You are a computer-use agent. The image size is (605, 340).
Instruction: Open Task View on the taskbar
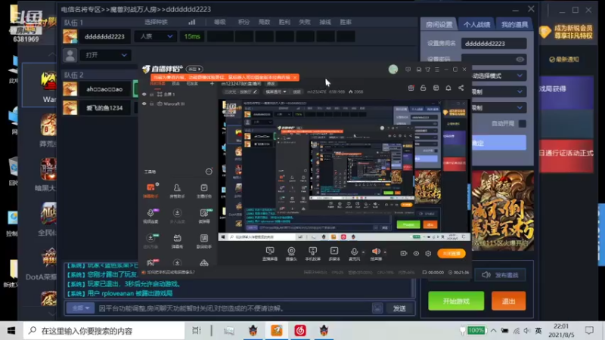[x=197, y=330]
